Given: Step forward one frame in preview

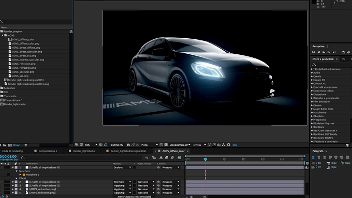Looking at the screenshot, I should (329, 52).
